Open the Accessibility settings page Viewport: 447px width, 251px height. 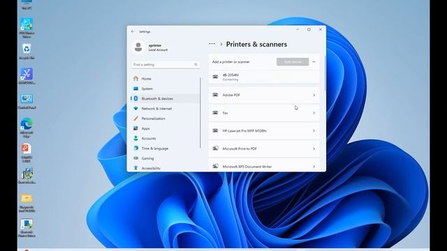point(166,168)
